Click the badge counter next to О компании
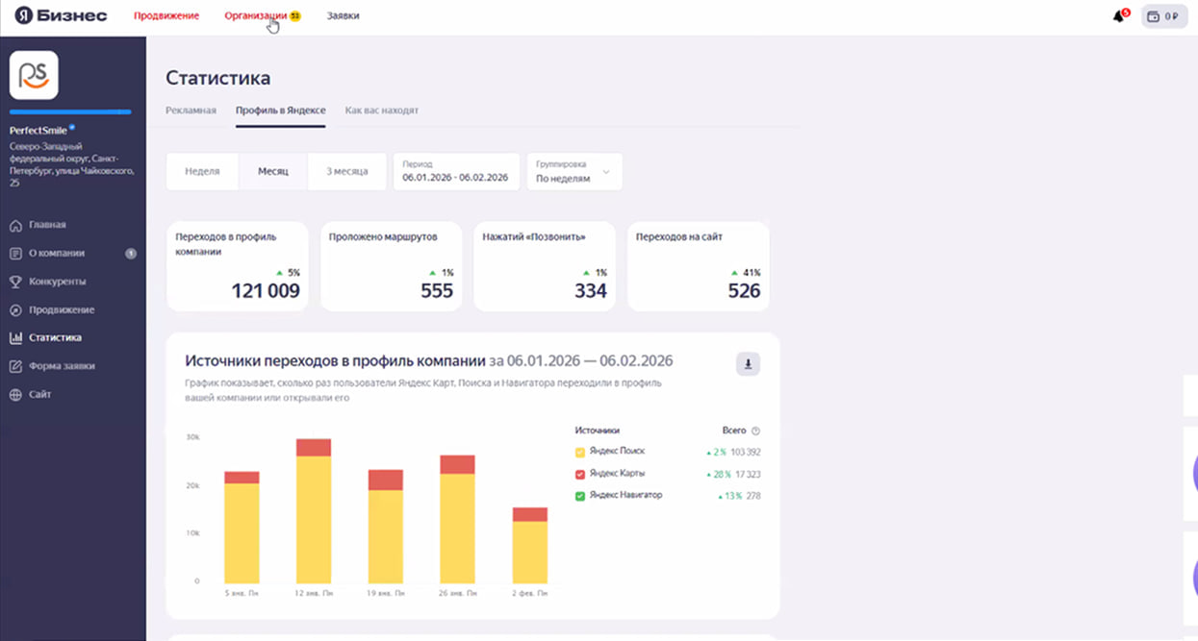Screen dimensions: 1198x641 click(131, 254)
